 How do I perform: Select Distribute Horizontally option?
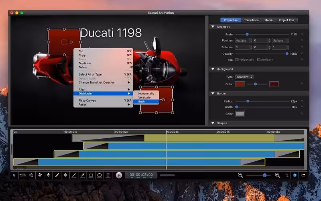146,94
